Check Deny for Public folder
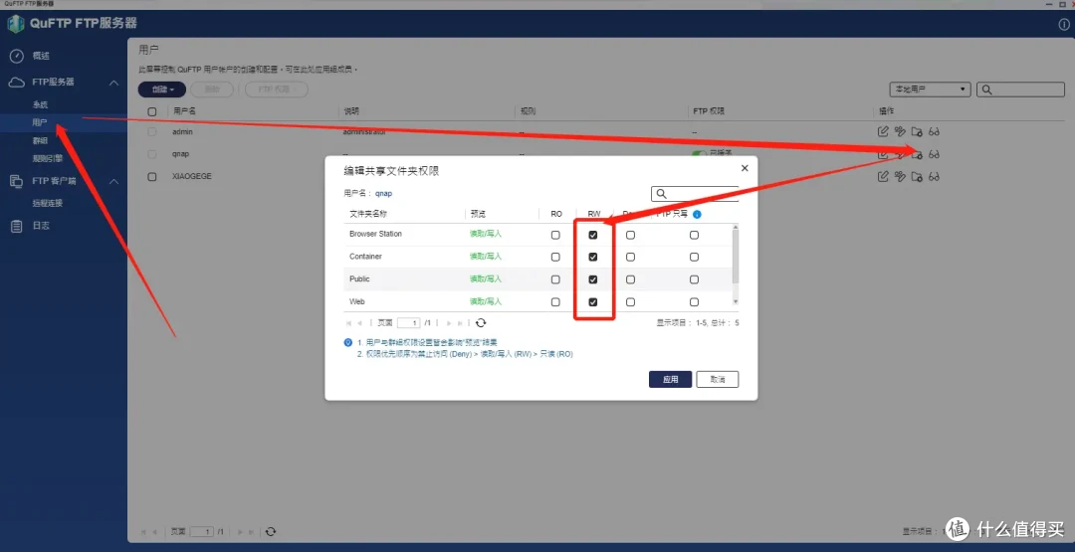The height and width of the screenshot is (552, 1075). pos(630,279)
